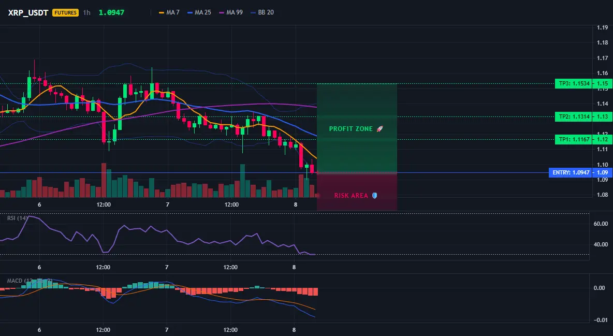This screenshot has height=336, width=613.
Task: Click the blue ENTRY: 1.0947 label
Action: click(571, 172)
